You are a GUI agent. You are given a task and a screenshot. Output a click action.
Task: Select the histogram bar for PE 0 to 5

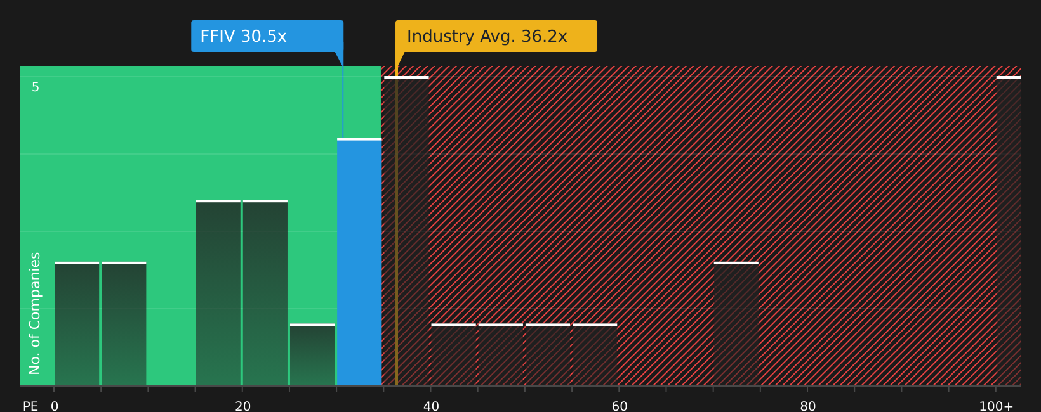click(77, 323)
